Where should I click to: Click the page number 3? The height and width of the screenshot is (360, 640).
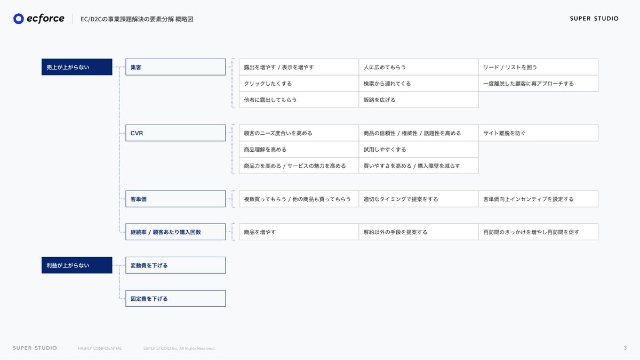pyautogui.click(x=625, y=348)
